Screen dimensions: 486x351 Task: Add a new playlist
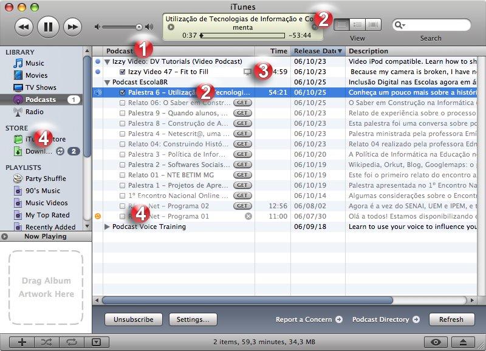pyautogui.click(x=22, y=342)
